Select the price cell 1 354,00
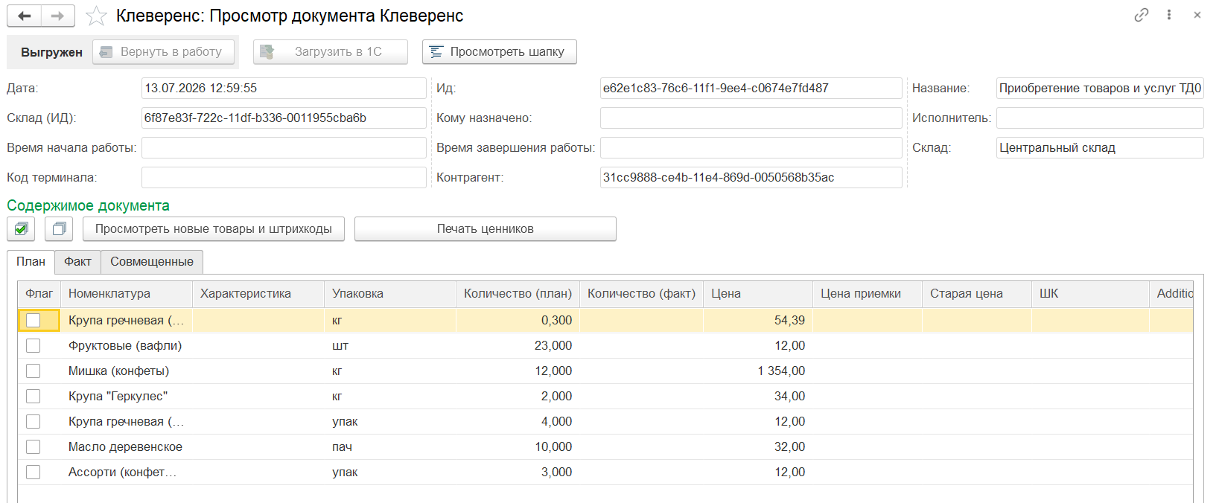 click(758, 371)
